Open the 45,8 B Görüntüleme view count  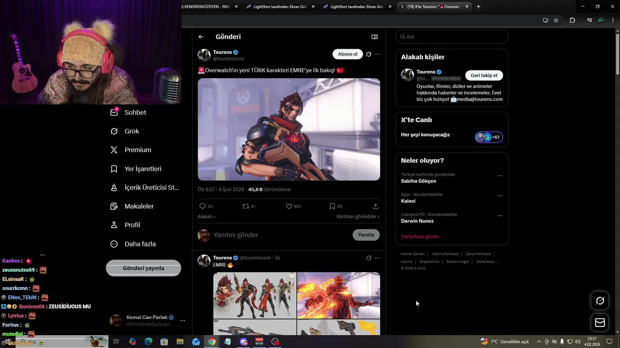(x=269, y=189)
